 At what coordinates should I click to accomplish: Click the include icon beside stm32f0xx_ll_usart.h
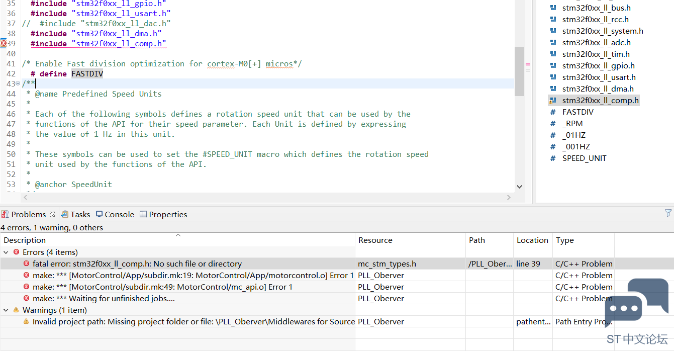[553, 77]
